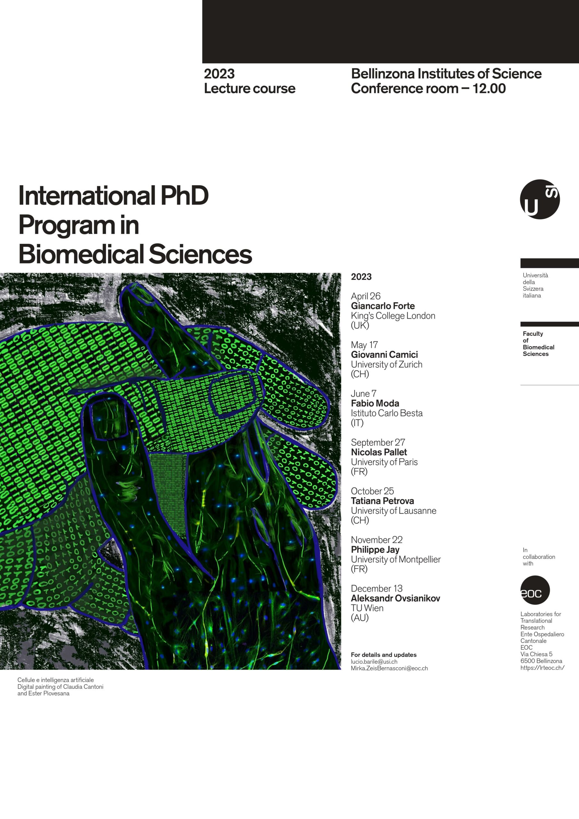
Task: Click the USI circular logo
Action: click(x=539, y=199)
